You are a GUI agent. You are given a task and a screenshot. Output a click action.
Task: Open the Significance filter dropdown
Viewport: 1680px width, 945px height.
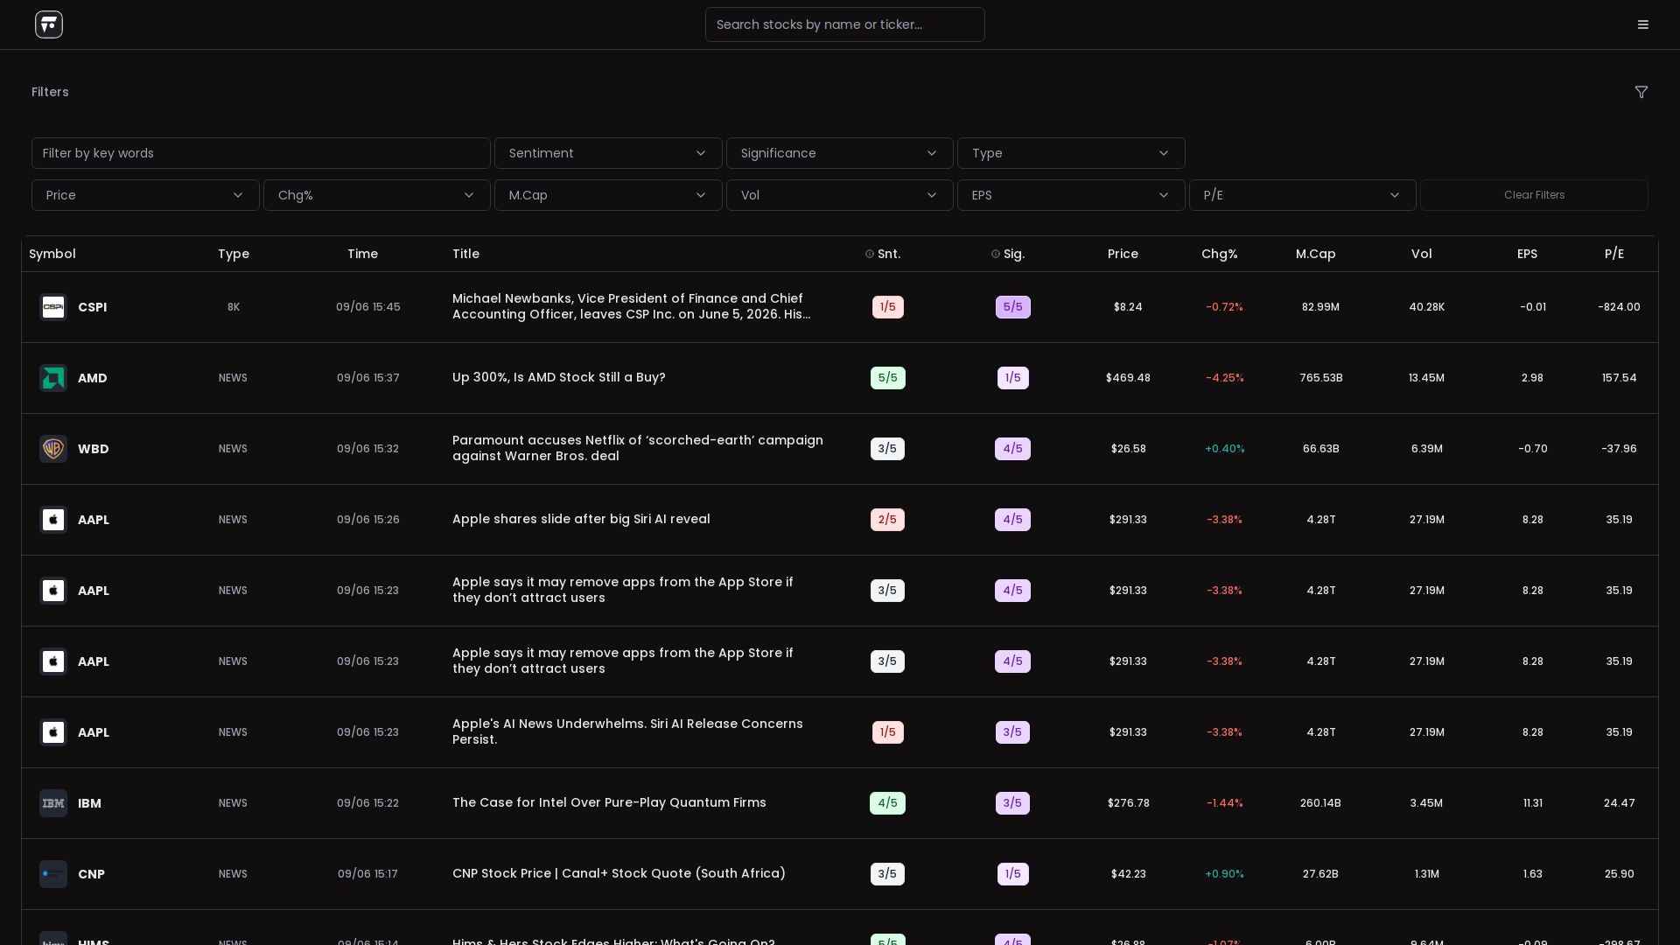click(x=840, y=153)
